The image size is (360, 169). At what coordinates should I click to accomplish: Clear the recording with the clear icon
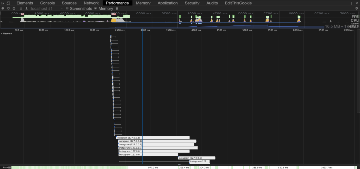pyautogui.click(x=14, y=8)
